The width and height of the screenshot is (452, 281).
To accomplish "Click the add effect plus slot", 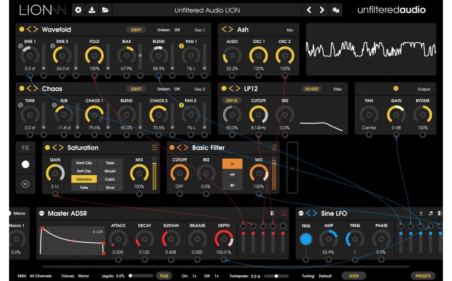I will pyautogui.click(x=292, y=168).
